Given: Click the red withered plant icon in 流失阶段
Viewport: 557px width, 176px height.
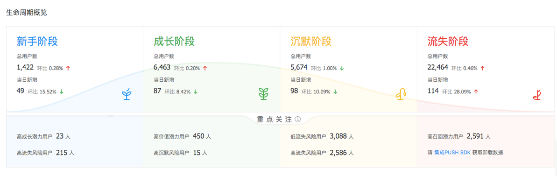Looking at the screenshot, I should 536,94.
